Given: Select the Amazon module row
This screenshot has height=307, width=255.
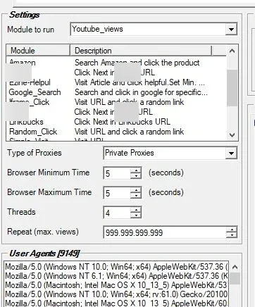Looking at the screenshot, I should (116, 63).
